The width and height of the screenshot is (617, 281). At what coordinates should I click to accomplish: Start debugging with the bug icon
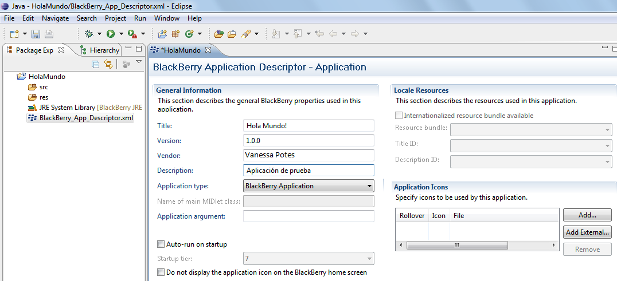pyautogui.click(x=89, y=34)
